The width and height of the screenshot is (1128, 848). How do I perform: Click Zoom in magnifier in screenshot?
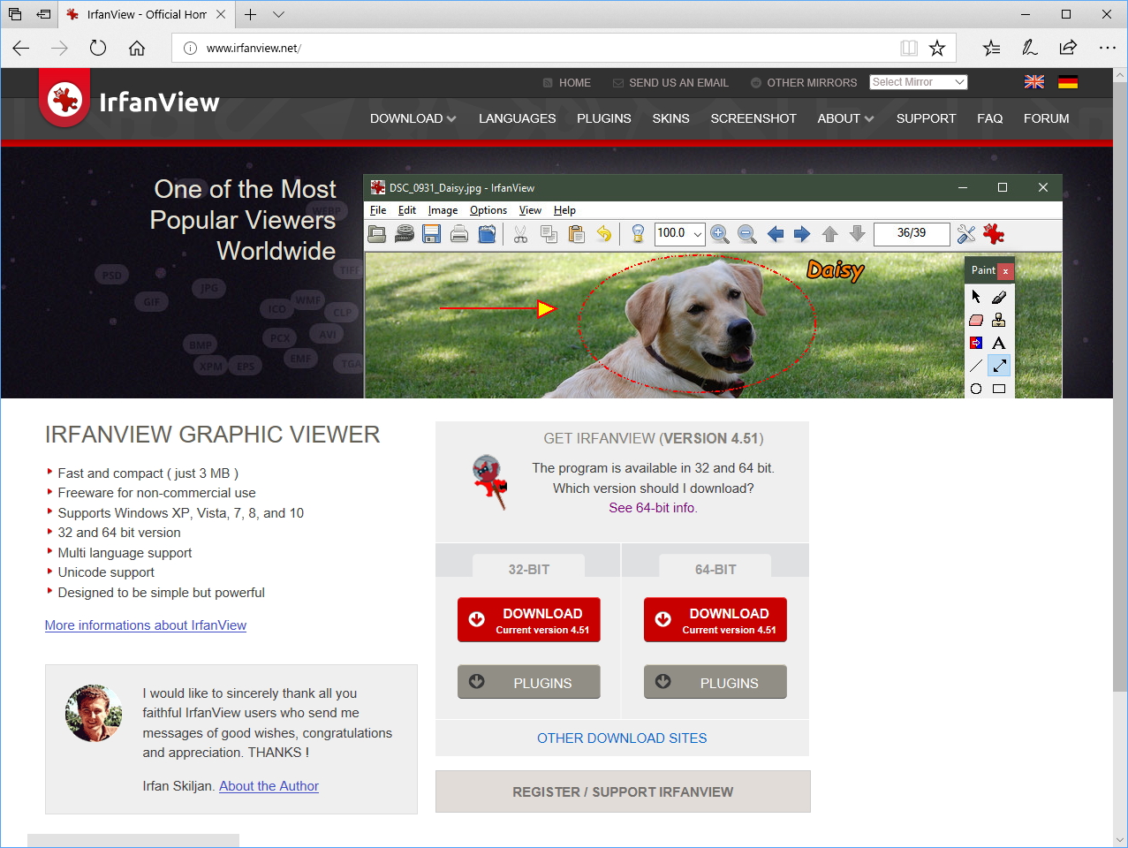click(x=720, y=234)
